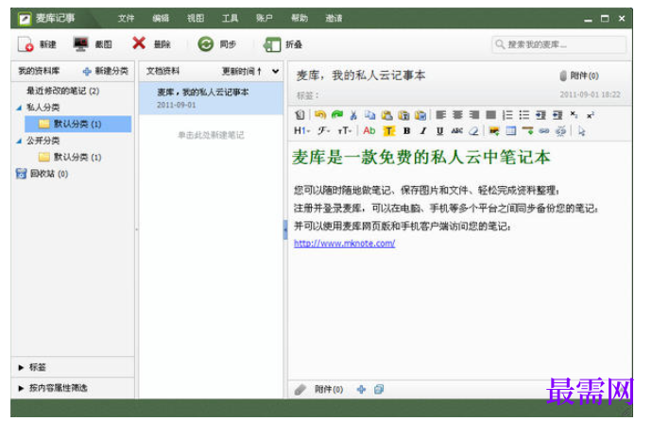Click the arrow cursor select icon
This screenshot has height=421, width=652.
pyautogui.click(x=581, y=131)
